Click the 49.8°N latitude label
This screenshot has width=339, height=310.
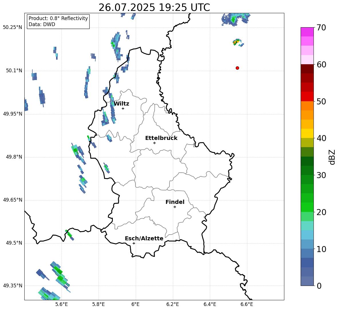coord(14,157)
